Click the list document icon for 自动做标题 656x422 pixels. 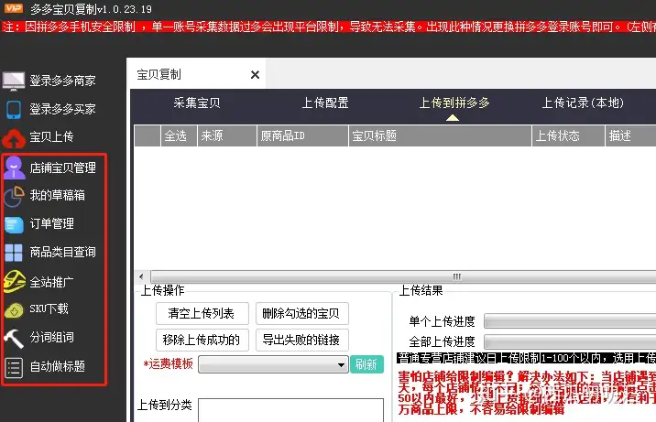click(x=14, y=368)
